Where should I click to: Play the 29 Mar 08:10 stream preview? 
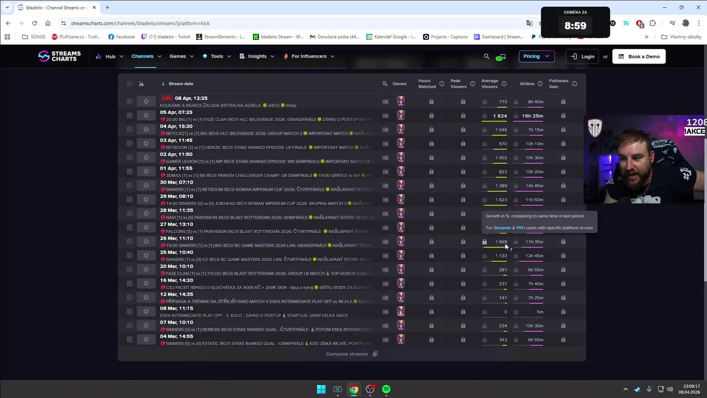[x=146, y=200]
